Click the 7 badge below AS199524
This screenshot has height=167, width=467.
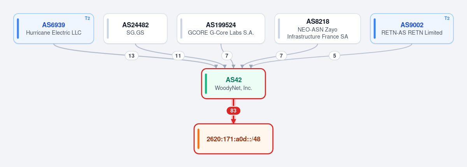[x=227, y=56]
